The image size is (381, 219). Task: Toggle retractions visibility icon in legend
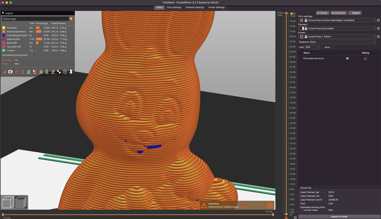tap(17, 72)
